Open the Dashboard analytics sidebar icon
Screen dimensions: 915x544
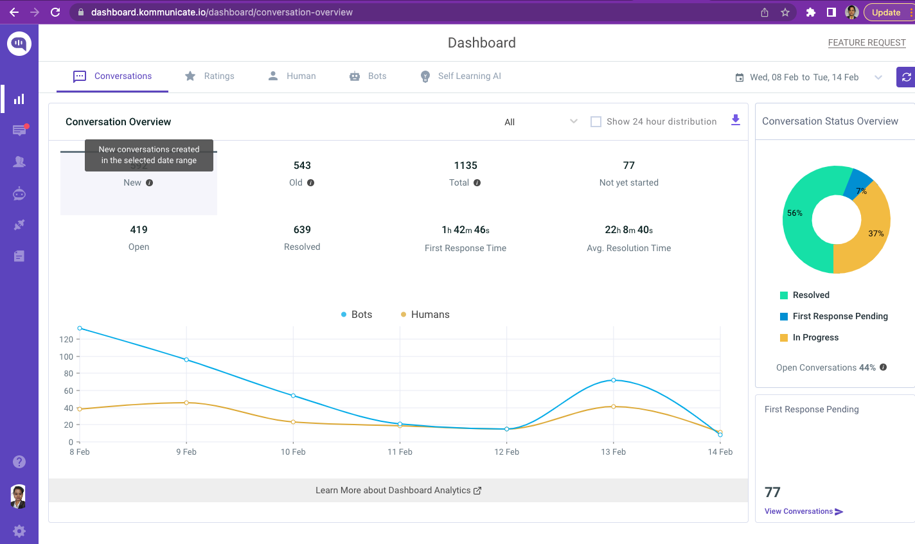pyautogui.click(x=19, y=98)
